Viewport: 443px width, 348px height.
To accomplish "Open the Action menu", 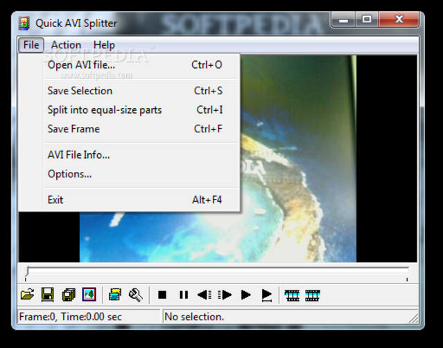I will [x=66, y=45].
